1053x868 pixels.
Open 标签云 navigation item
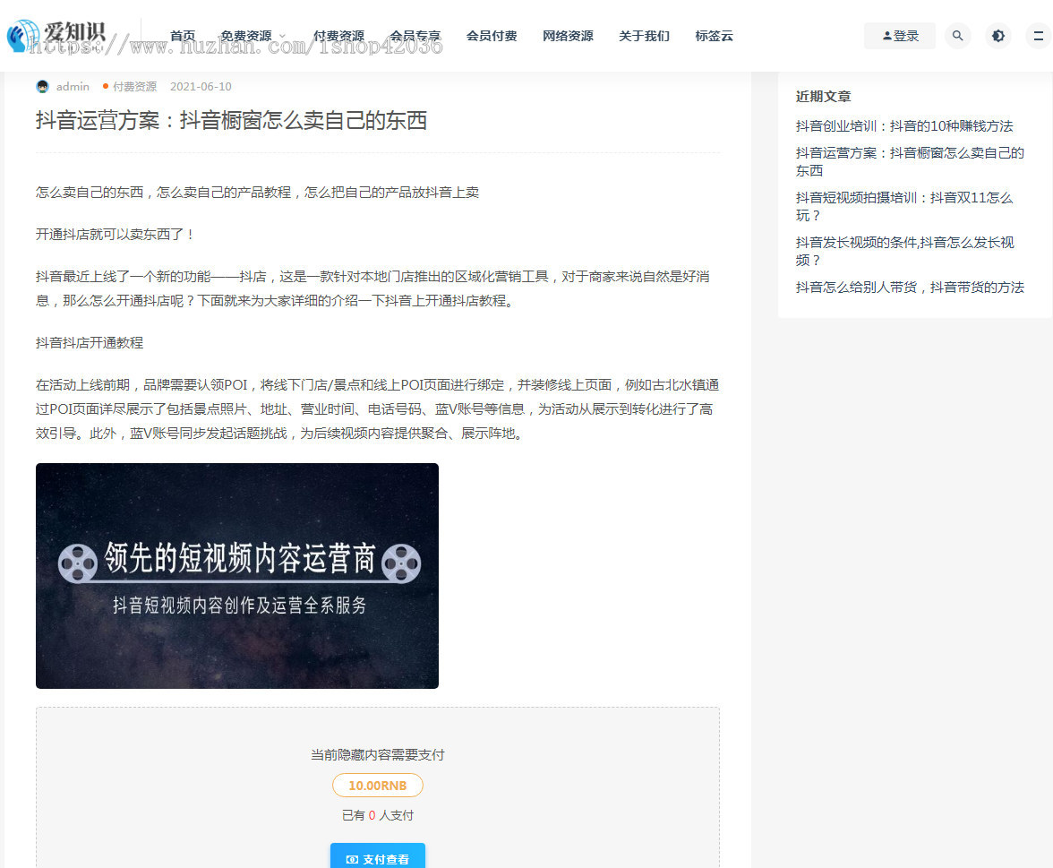pos(714,36)
